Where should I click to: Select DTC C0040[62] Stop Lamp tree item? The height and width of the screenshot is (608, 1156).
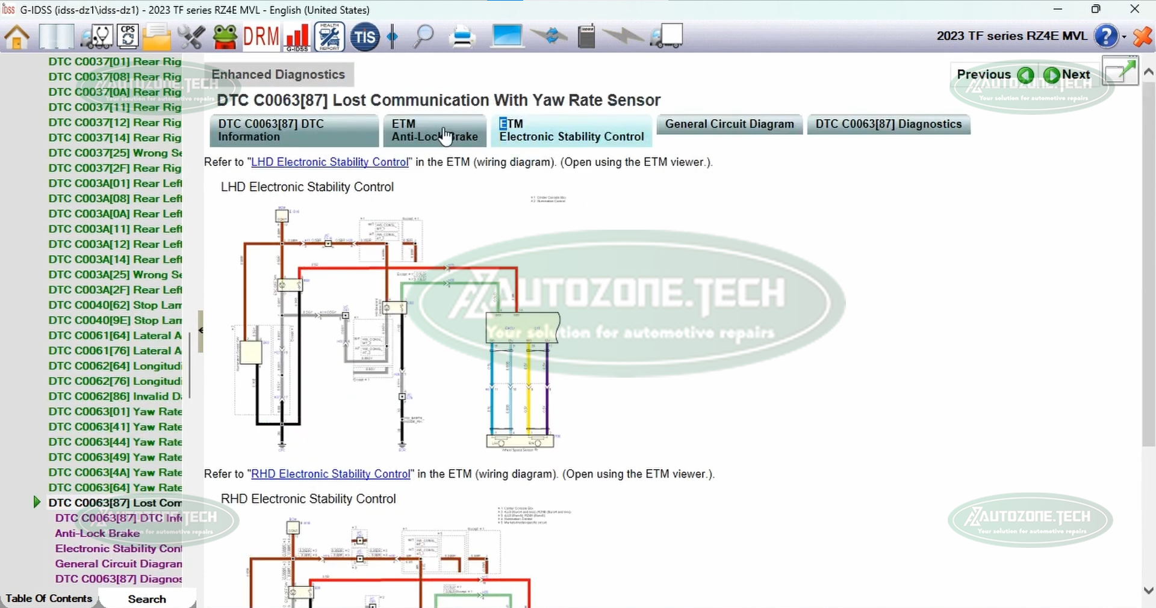click(115, 305)
